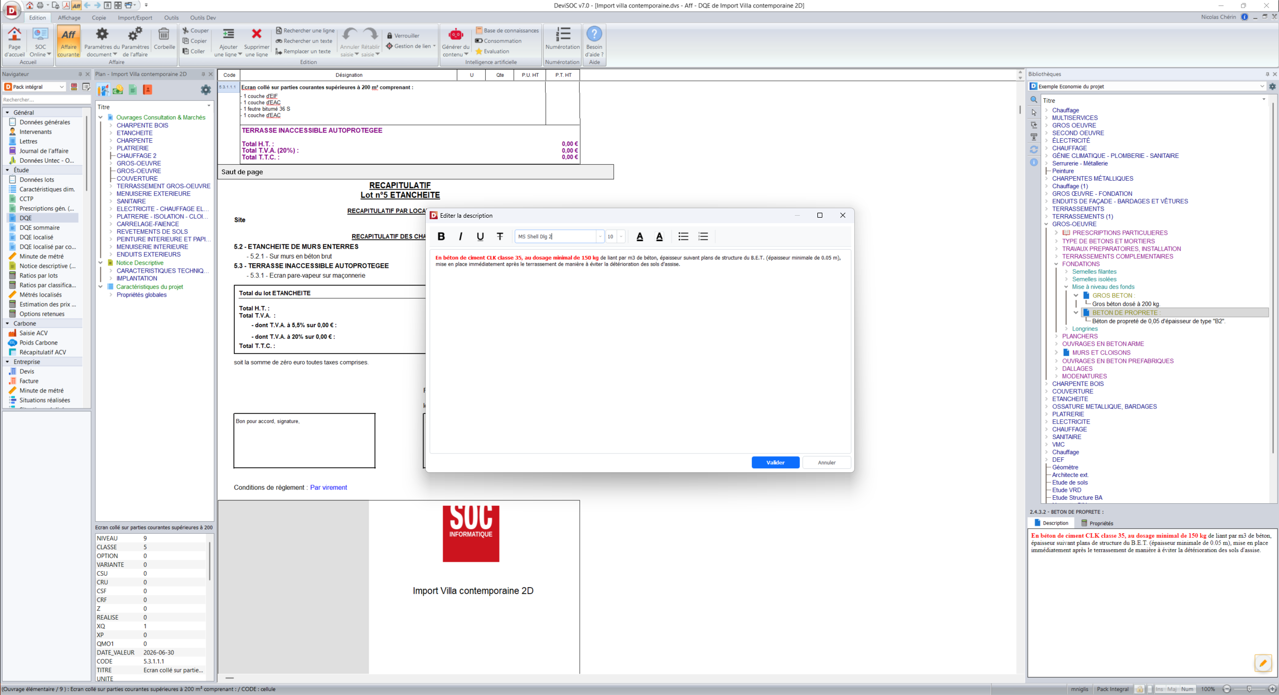
Task: Select DQE sommaire in the Navigateur
Action: pyautogui.click(x=39, y=228)
